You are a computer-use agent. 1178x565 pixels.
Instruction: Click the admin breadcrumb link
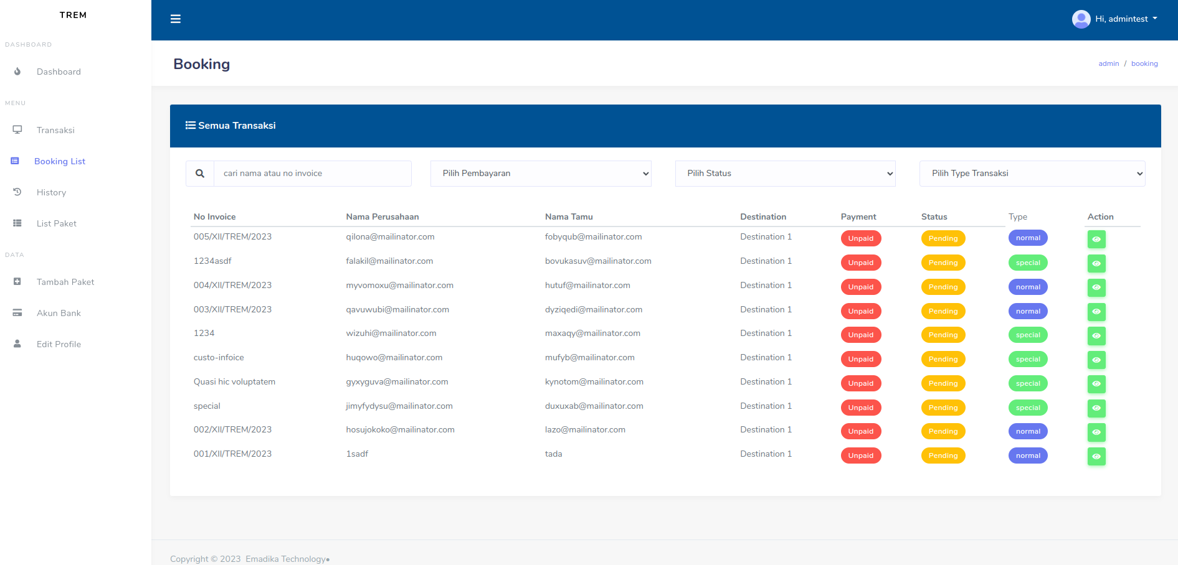(x=1108, y=63)
